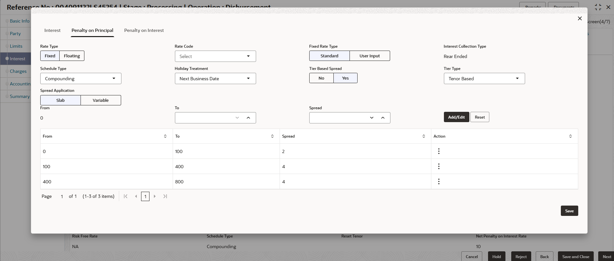Choose Standard as Fixed Rate Type
614x261 pixels.
[329, 56]
